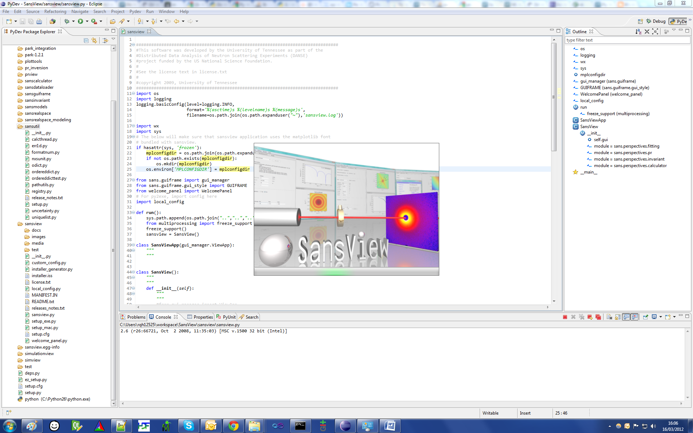The width and height of the screenshot is (693, 433).
Task: Click the Debug bug icon in toolbar
Action: point(67,21)
